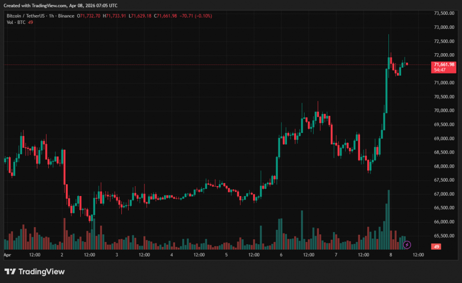This screenshot has width=462, height=283.
Task: Click the '3' date label on time axis
Action: [117, 255]
